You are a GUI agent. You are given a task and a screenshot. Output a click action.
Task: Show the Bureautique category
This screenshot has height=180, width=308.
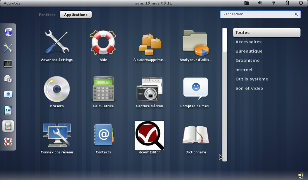[x=249, y=51]
